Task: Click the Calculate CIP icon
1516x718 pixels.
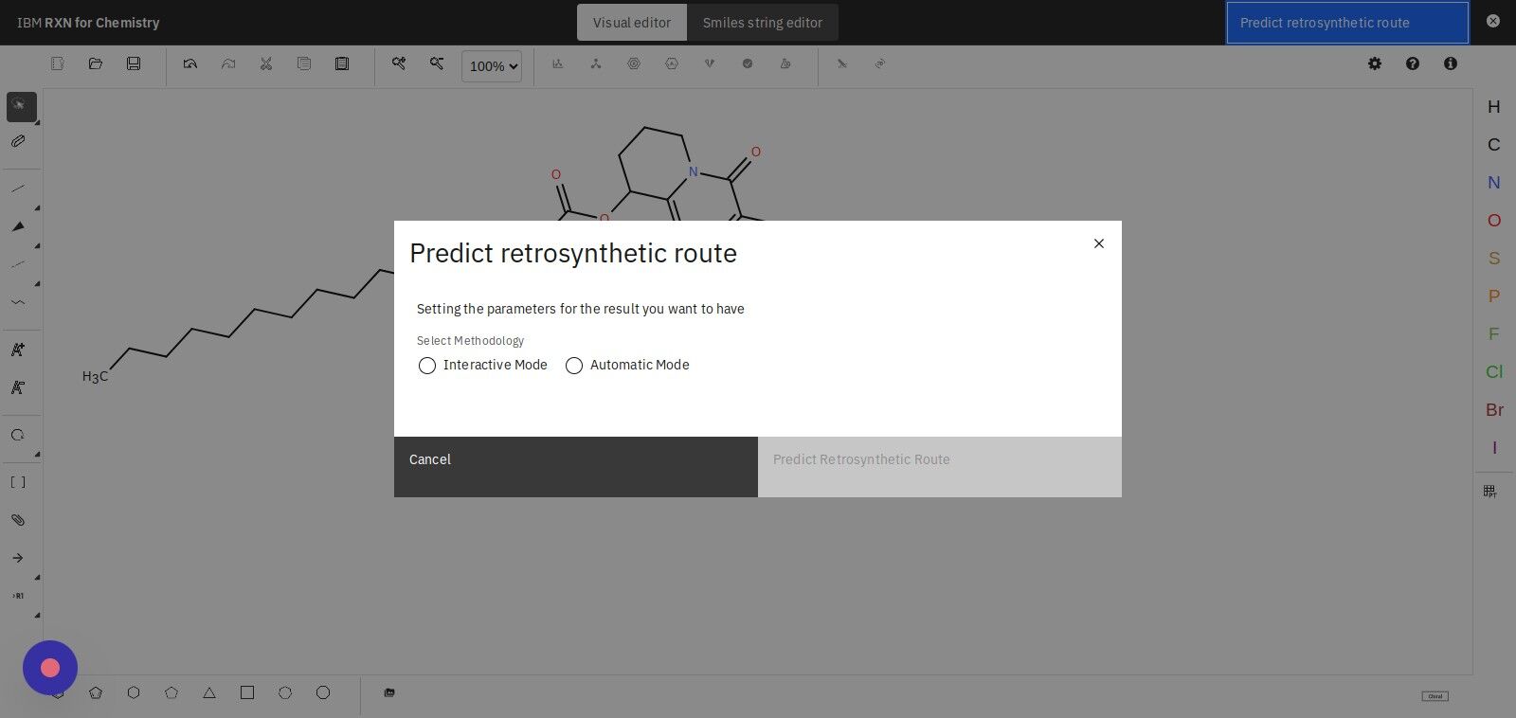Action: 710,63
